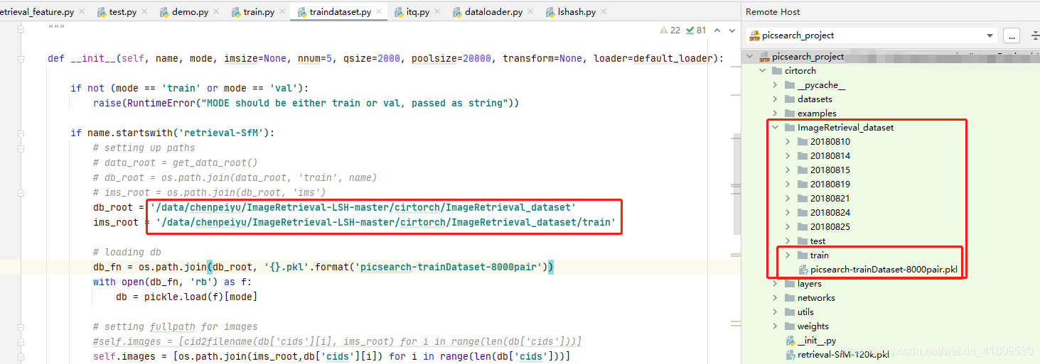The height and width of the screenshot is (364, 1040).
Task: Click the weights folder icon
Action: point(790,326)
